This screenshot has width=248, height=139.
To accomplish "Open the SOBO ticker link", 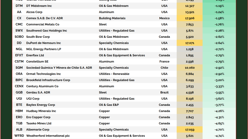I will [19, 37].
